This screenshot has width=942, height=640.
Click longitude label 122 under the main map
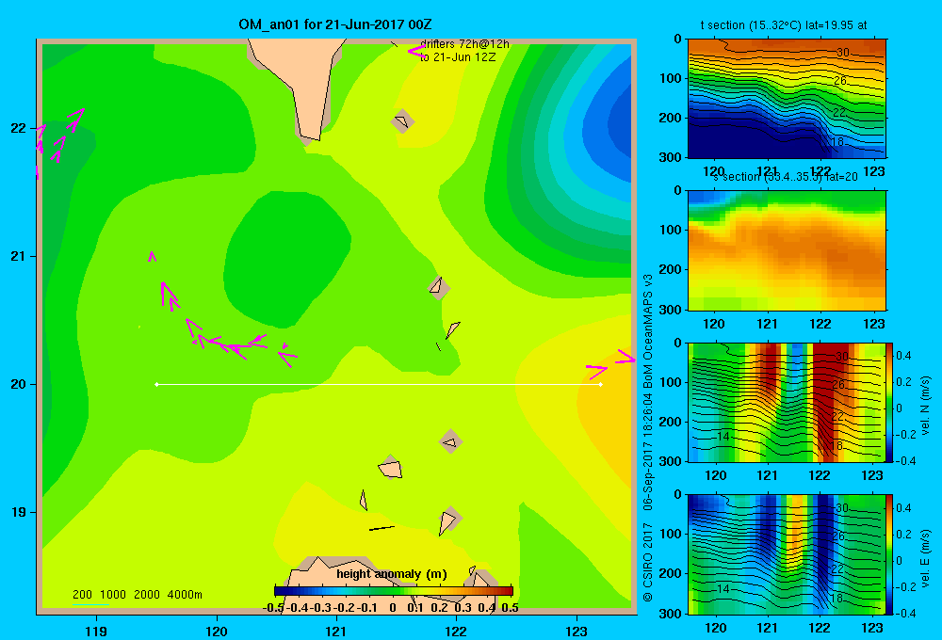[456, 632]
